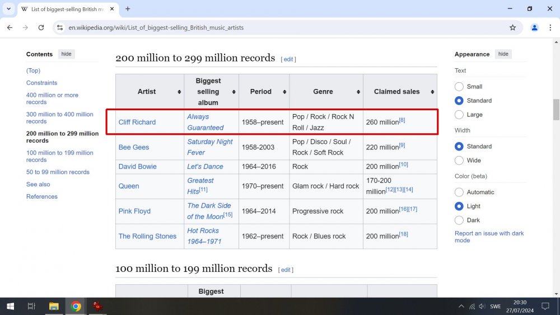
Task: Jump to the References section in Contents
Action: (42, 197)
